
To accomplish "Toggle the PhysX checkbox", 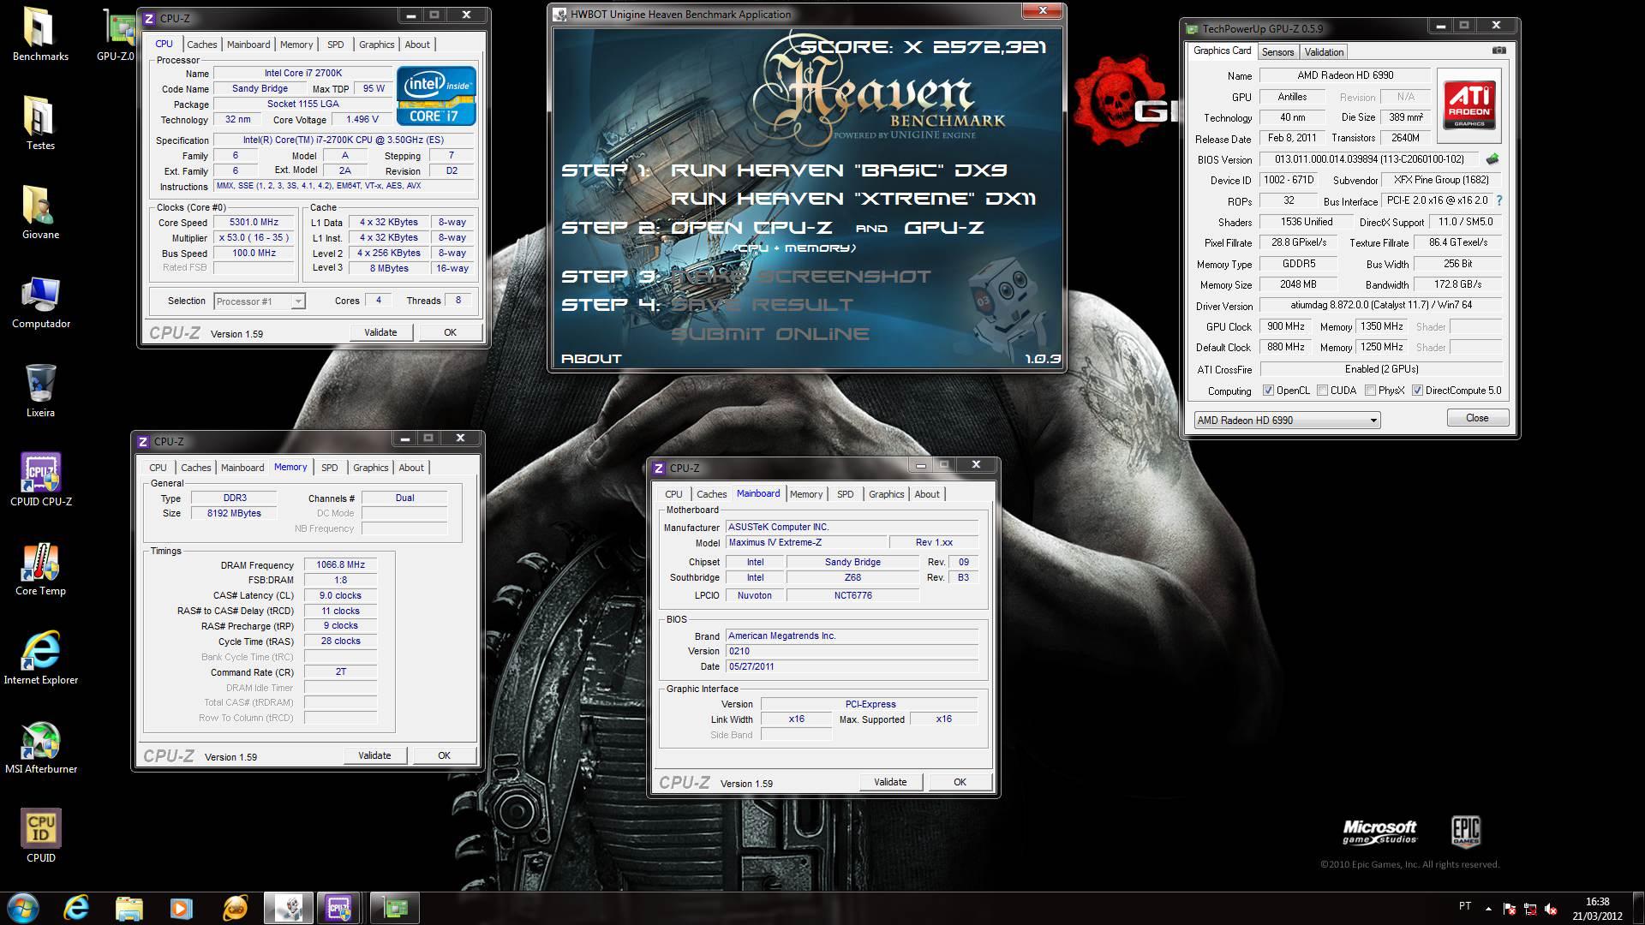I will tap(1371, 391).
